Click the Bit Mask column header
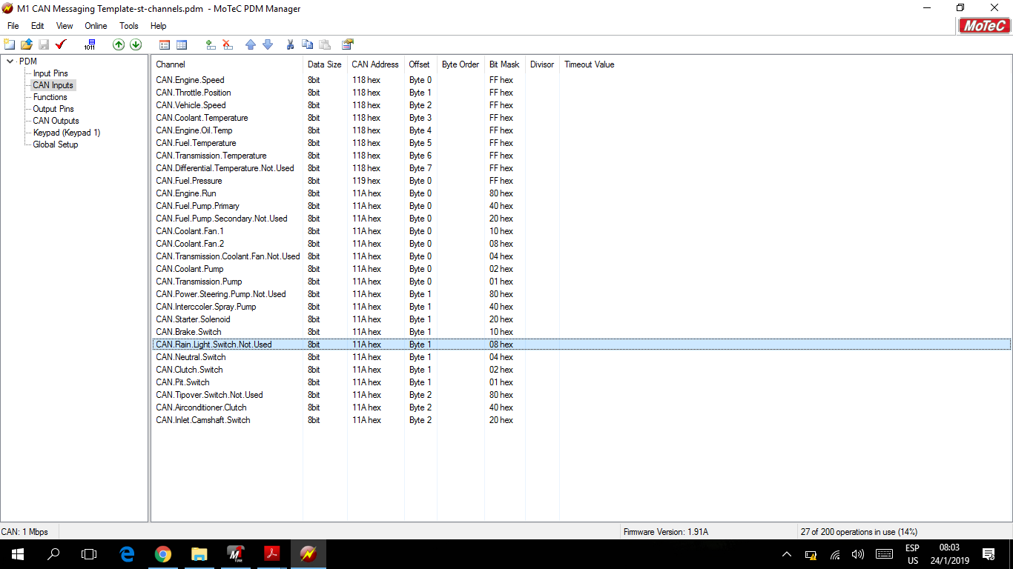This screenshot has width=1013, height=569. click(504, 64)
